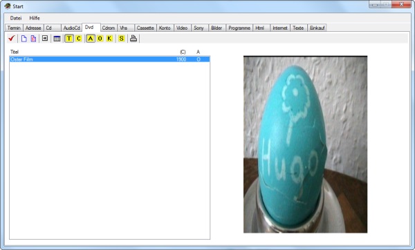
Task: Switch to the Vhs tab
Action: pos(126,28)
